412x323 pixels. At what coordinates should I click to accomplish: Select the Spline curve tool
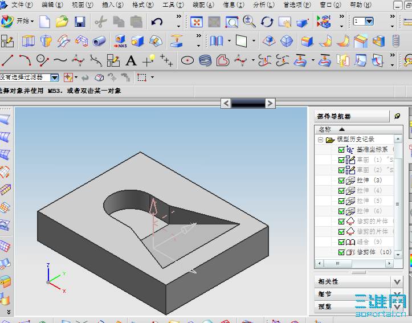point(60,60)
